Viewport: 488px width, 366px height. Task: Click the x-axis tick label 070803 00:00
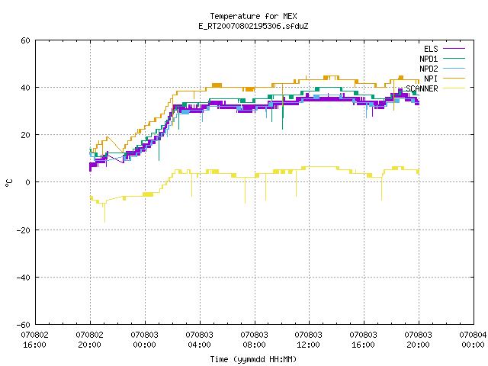coord(144,340)
